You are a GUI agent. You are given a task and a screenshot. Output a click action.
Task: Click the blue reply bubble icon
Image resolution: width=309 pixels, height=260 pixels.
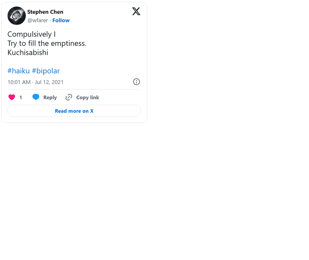pyautogui.click(x=36, y=97)
